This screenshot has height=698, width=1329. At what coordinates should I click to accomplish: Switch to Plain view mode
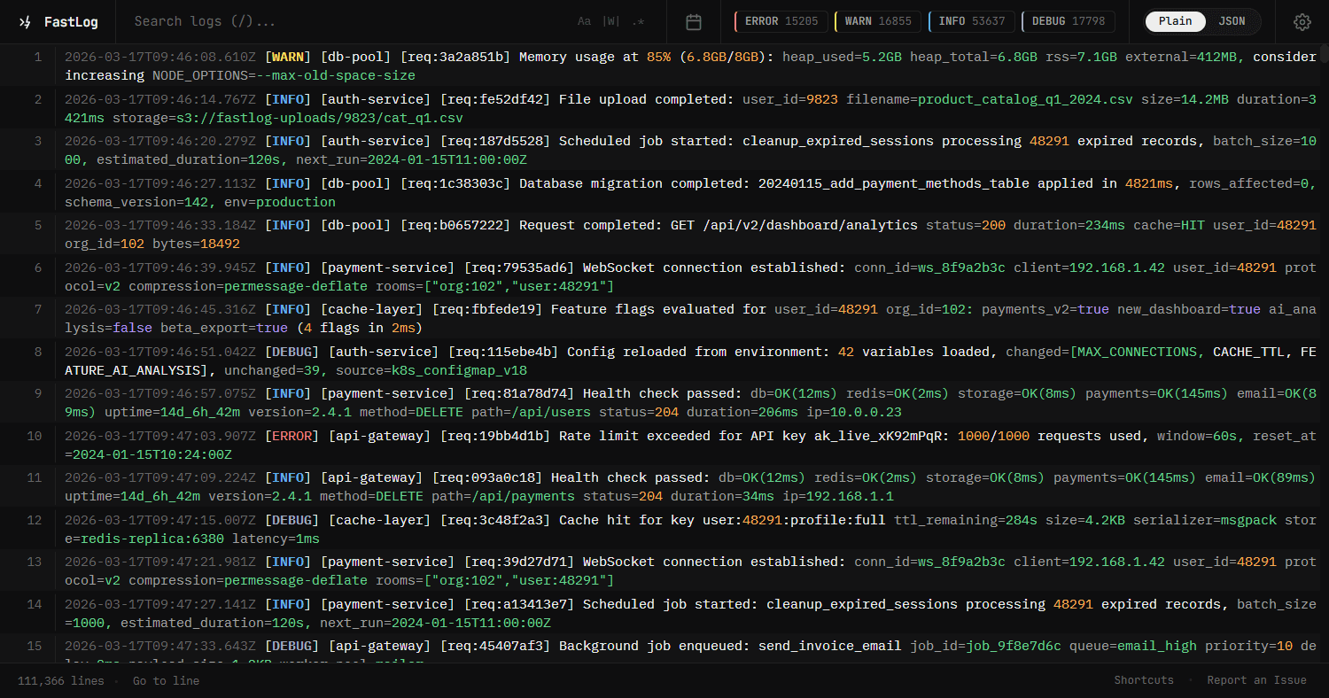[x=1175, y=22]
